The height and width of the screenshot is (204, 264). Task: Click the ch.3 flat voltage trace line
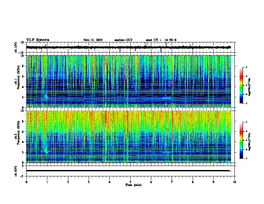[x=129, y=171]
